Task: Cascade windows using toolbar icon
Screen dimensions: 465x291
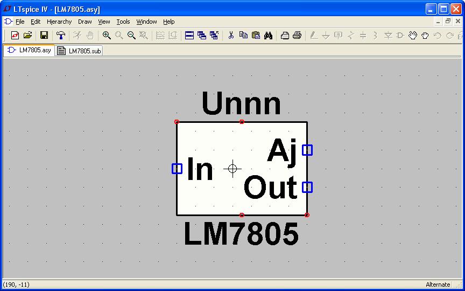Action: 202,36
